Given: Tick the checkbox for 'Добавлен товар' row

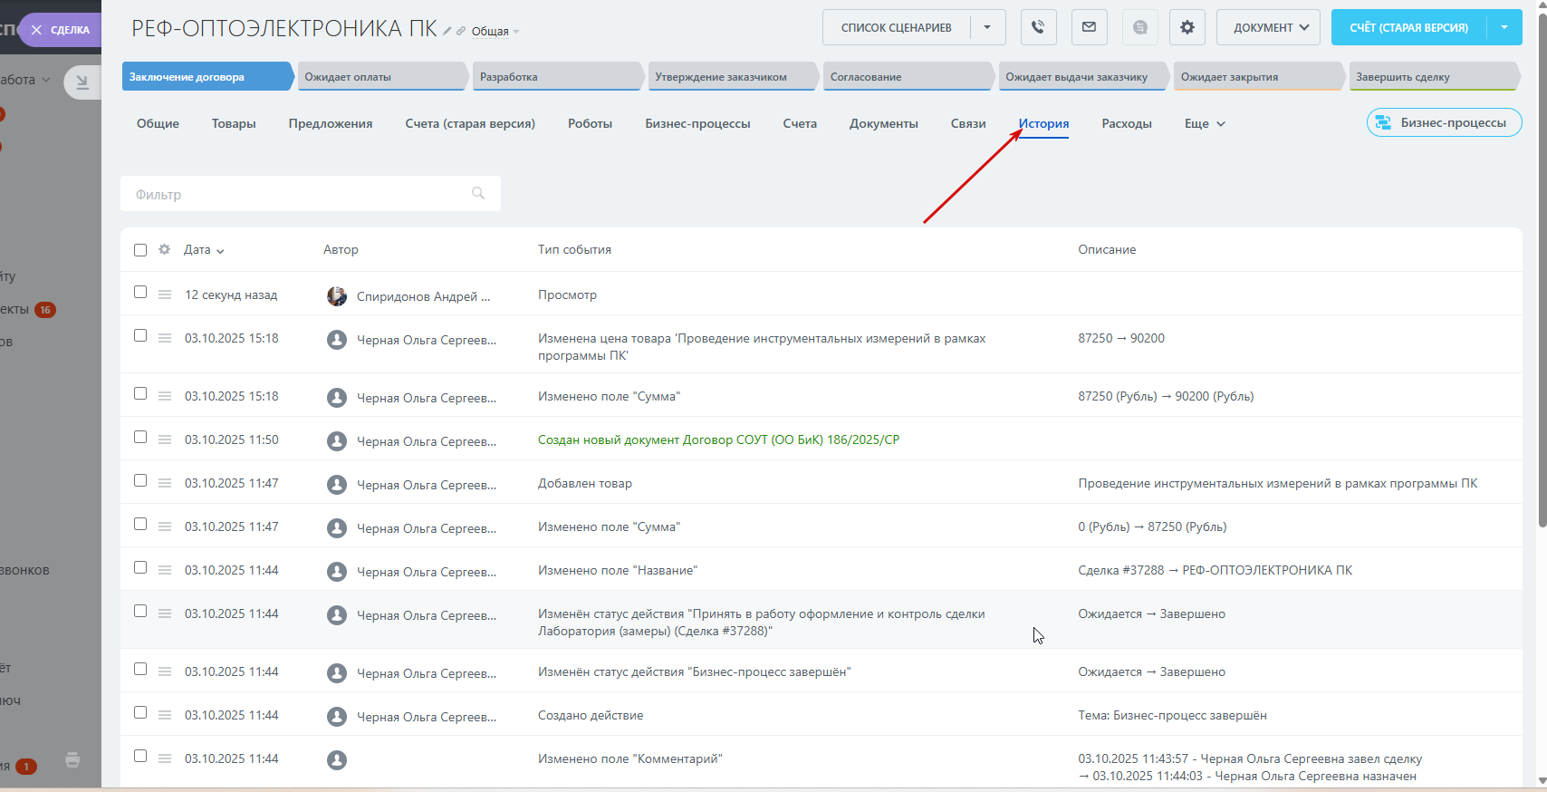Looking at the screenshot, I should [140, 480].
